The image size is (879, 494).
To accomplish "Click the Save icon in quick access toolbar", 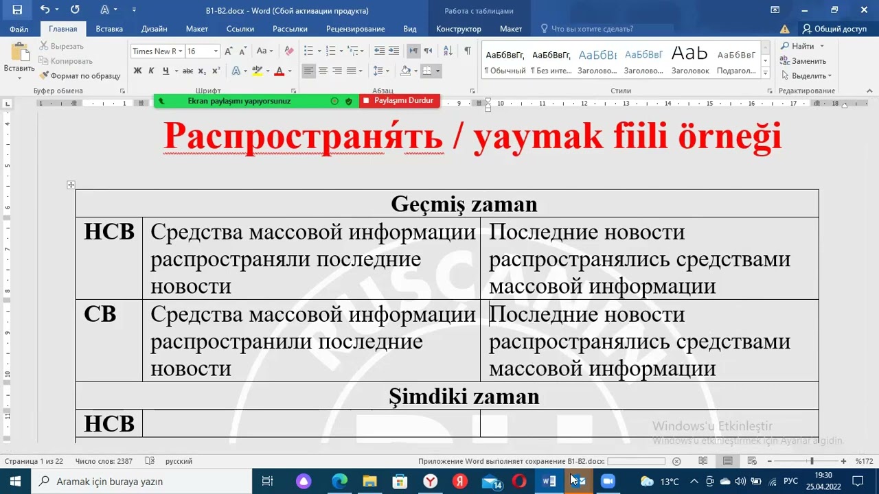I will tap(17, 10).
